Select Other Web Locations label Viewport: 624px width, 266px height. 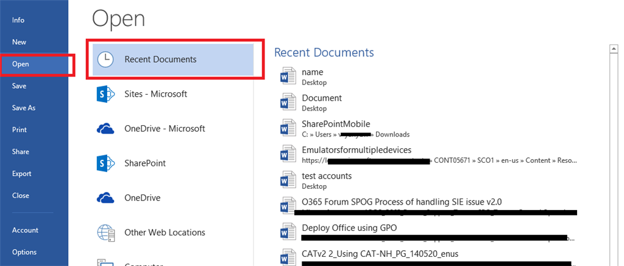pyautogui.click(x=165, y=233)
